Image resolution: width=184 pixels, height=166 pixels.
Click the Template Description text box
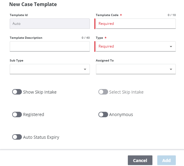coord(50,46)
